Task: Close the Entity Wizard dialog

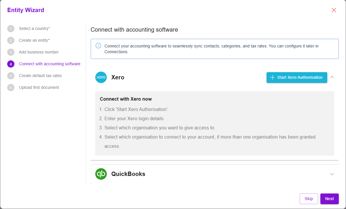Action: [x=334, y=10]
